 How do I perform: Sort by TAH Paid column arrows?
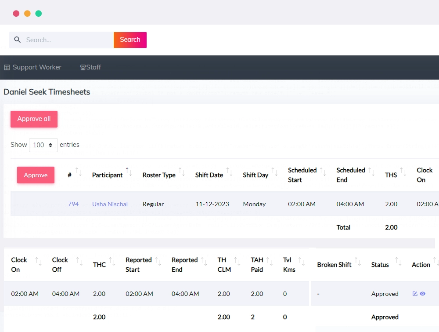[270, 262]
